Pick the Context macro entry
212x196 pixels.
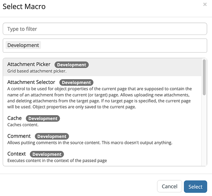point(102,157)
